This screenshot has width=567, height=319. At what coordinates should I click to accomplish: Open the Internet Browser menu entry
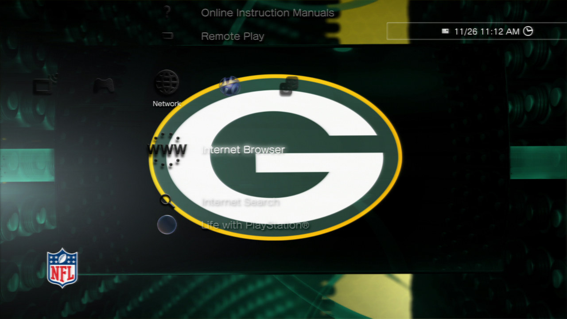coord(244,150)
